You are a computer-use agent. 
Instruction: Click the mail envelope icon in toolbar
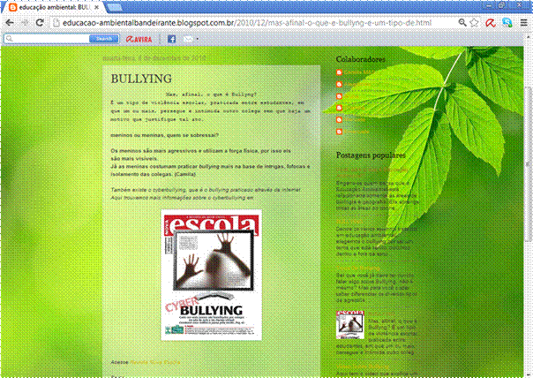coord(188,39)
